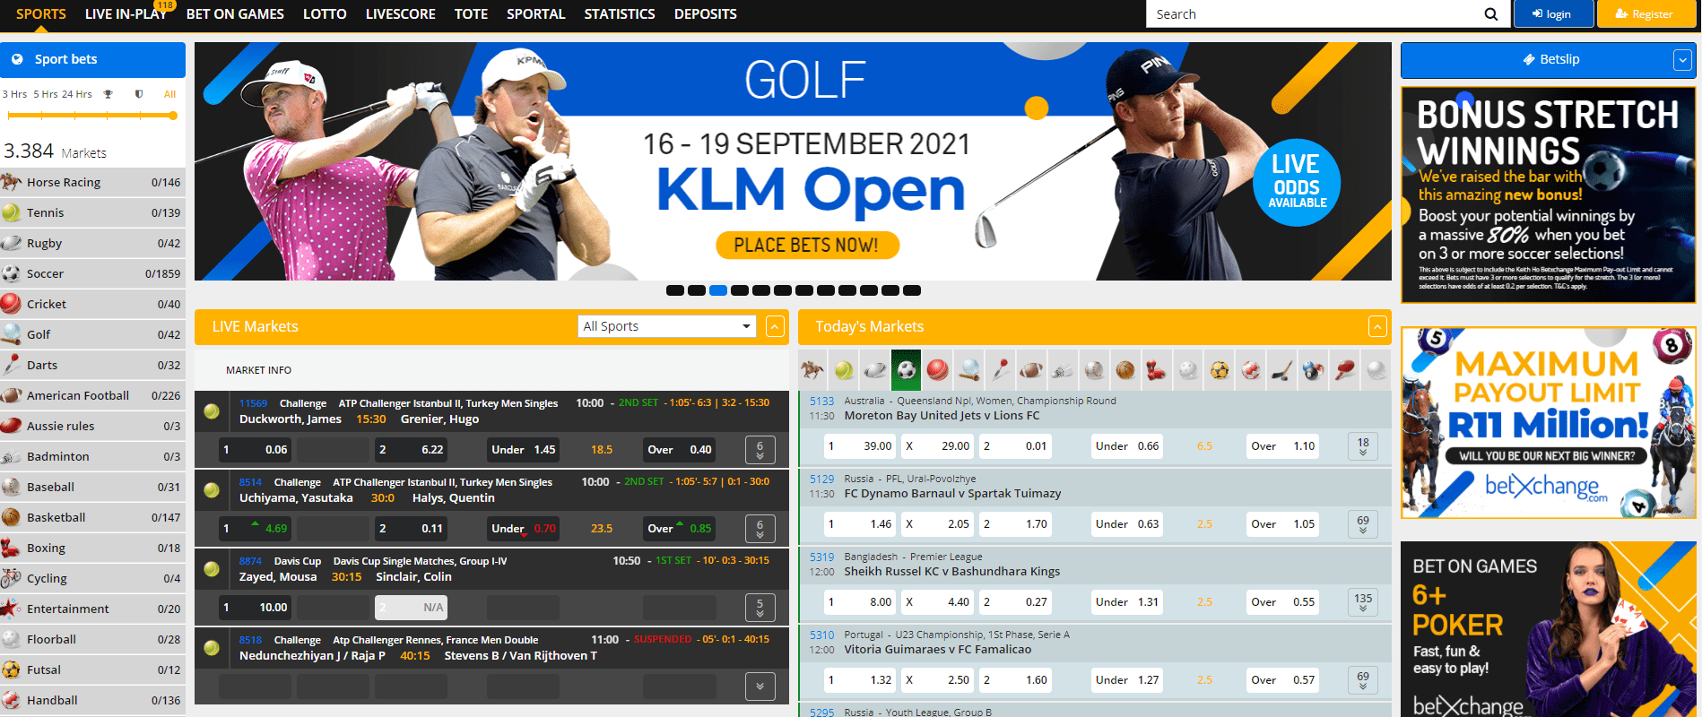
Task: Expand 18 markets for Moreton Bay match
Action: pos(1363,446)
